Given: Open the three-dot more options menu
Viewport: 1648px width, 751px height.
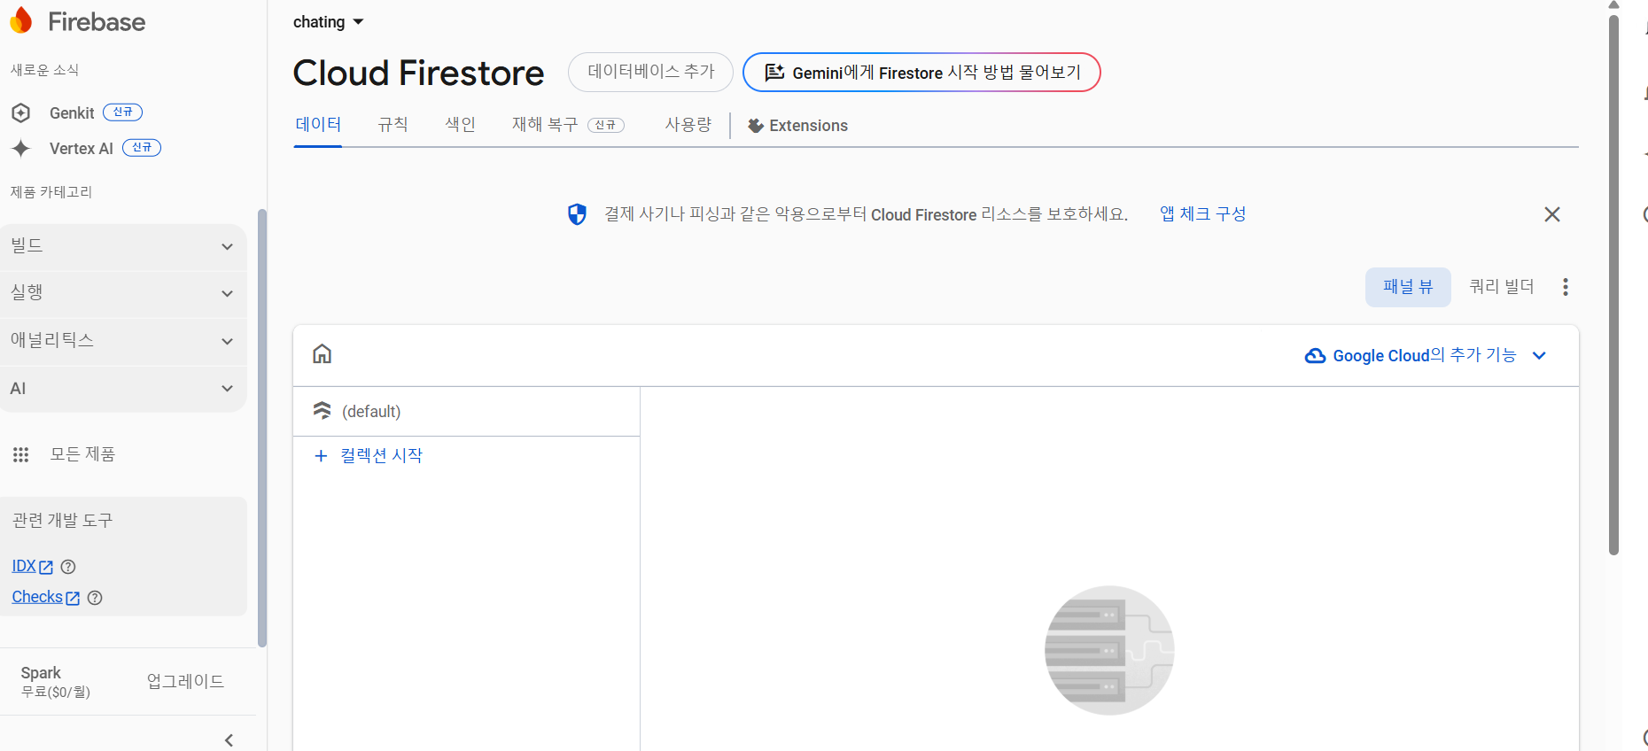Looking at the screenshot, I should click(1566, 287).
